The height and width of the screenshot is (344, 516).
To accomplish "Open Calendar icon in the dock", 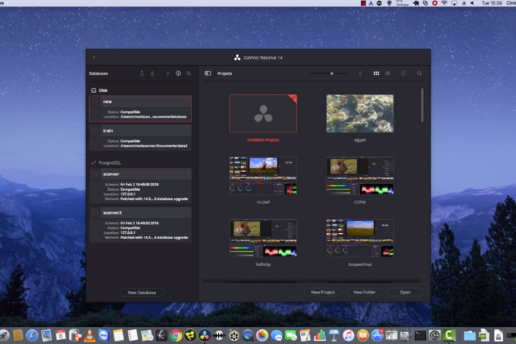I will point(61,335).
